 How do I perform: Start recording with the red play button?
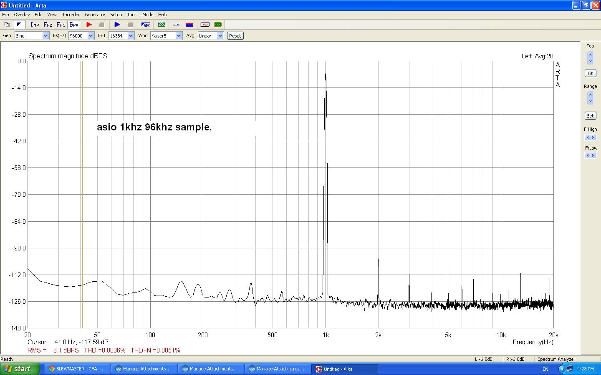(x=89, y=25)
